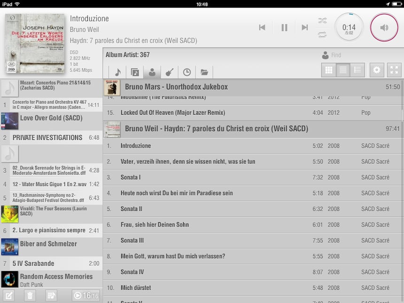Play 12 - Water Music Gigue queue item
Screen dimensions: 404x303
pos(51,184)
